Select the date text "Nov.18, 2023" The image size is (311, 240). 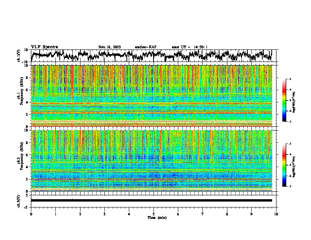110,47
